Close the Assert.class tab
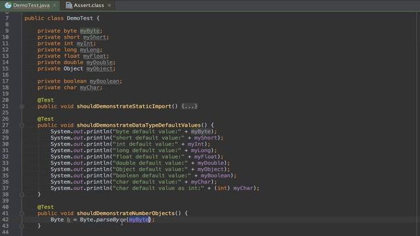Image resolution: width=420 pixels, height=236 pixels. click(110, 5)
